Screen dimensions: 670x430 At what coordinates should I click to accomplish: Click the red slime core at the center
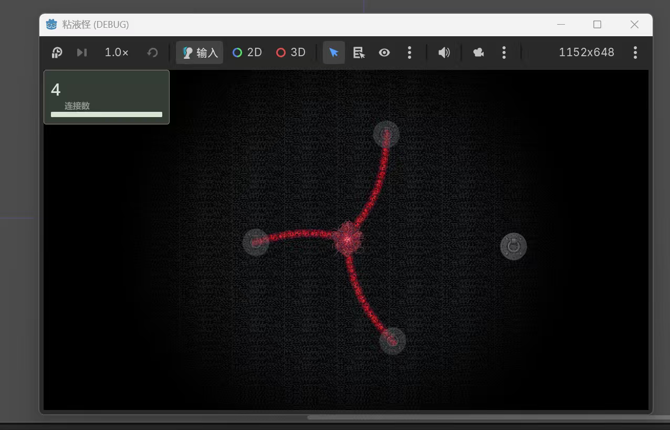click(x=347, y=239)
